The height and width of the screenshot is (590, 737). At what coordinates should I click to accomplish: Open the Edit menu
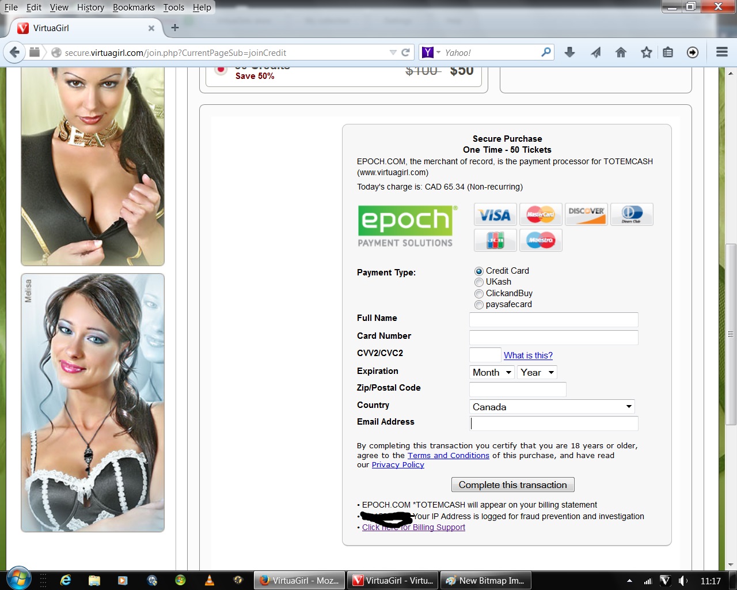(34, 7)
